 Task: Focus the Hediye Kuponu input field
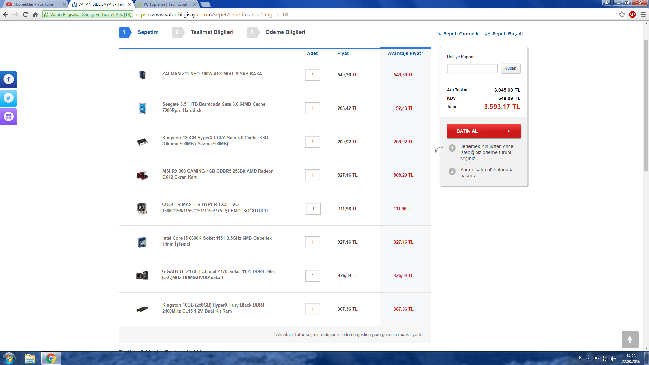point(472,68)
